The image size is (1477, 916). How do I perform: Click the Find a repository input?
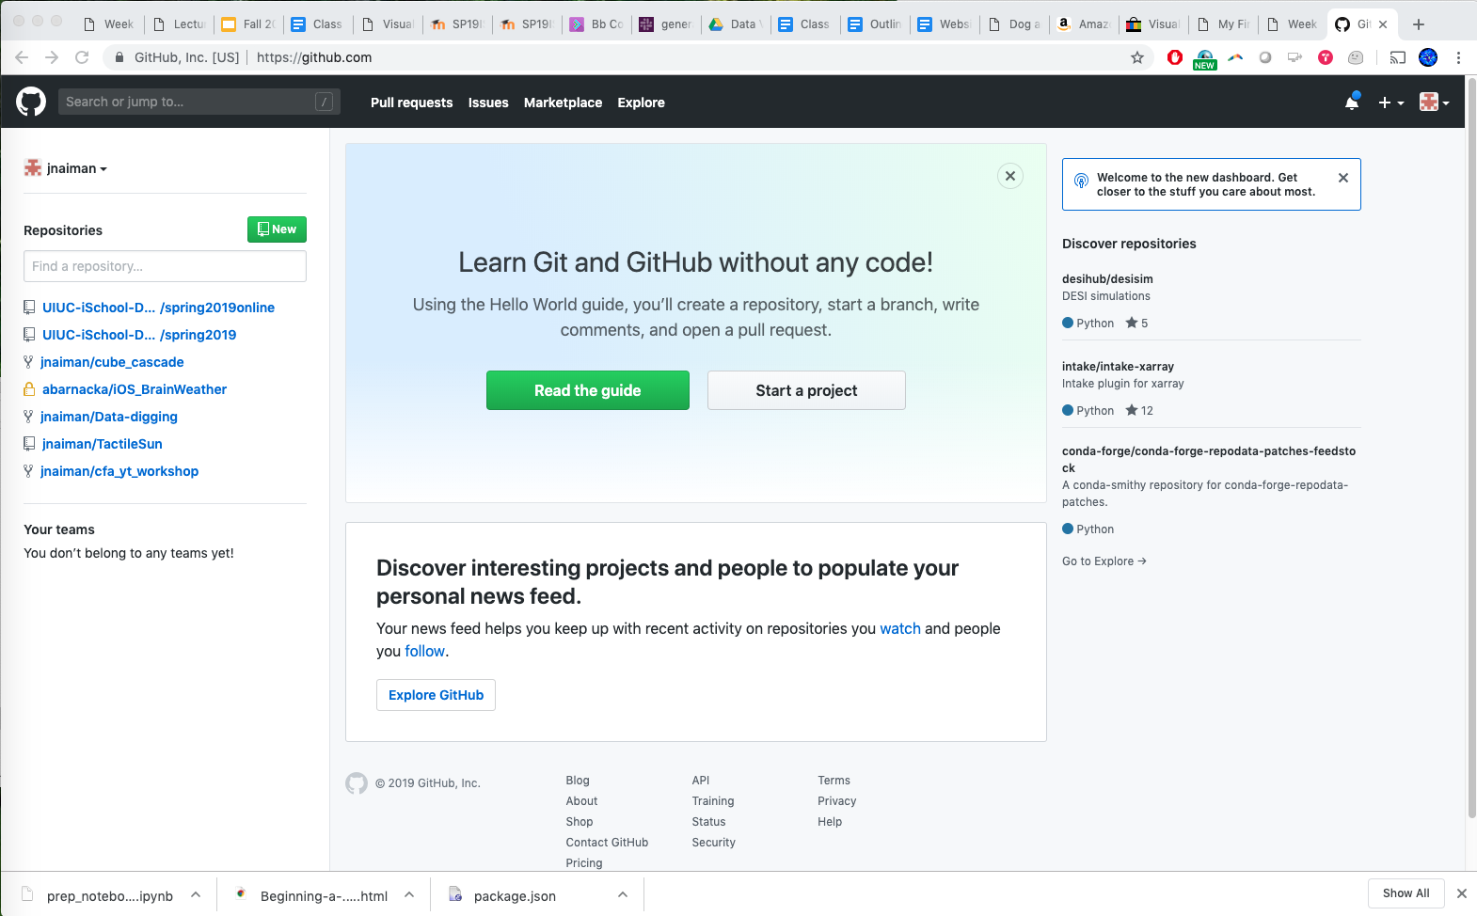coord(165,266)
